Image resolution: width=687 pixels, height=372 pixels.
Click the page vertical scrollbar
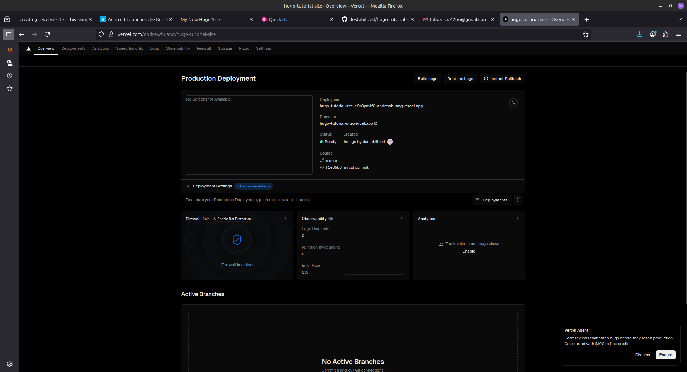click(685, 186)
